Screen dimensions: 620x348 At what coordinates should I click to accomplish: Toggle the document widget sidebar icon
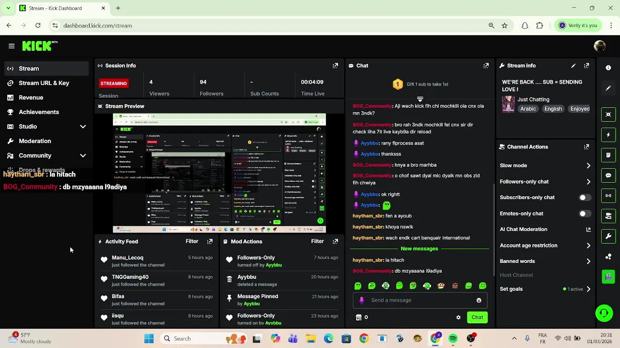(608, 155)
